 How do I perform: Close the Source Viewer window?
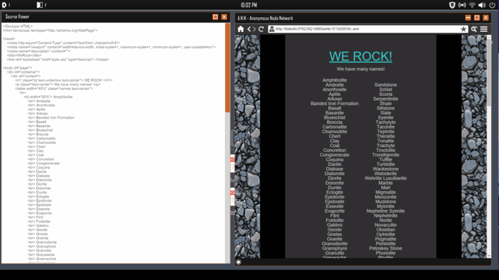click(224, 17)
